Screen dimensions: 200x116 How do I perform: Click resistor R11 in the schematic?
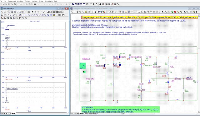(x=184, y=91)
